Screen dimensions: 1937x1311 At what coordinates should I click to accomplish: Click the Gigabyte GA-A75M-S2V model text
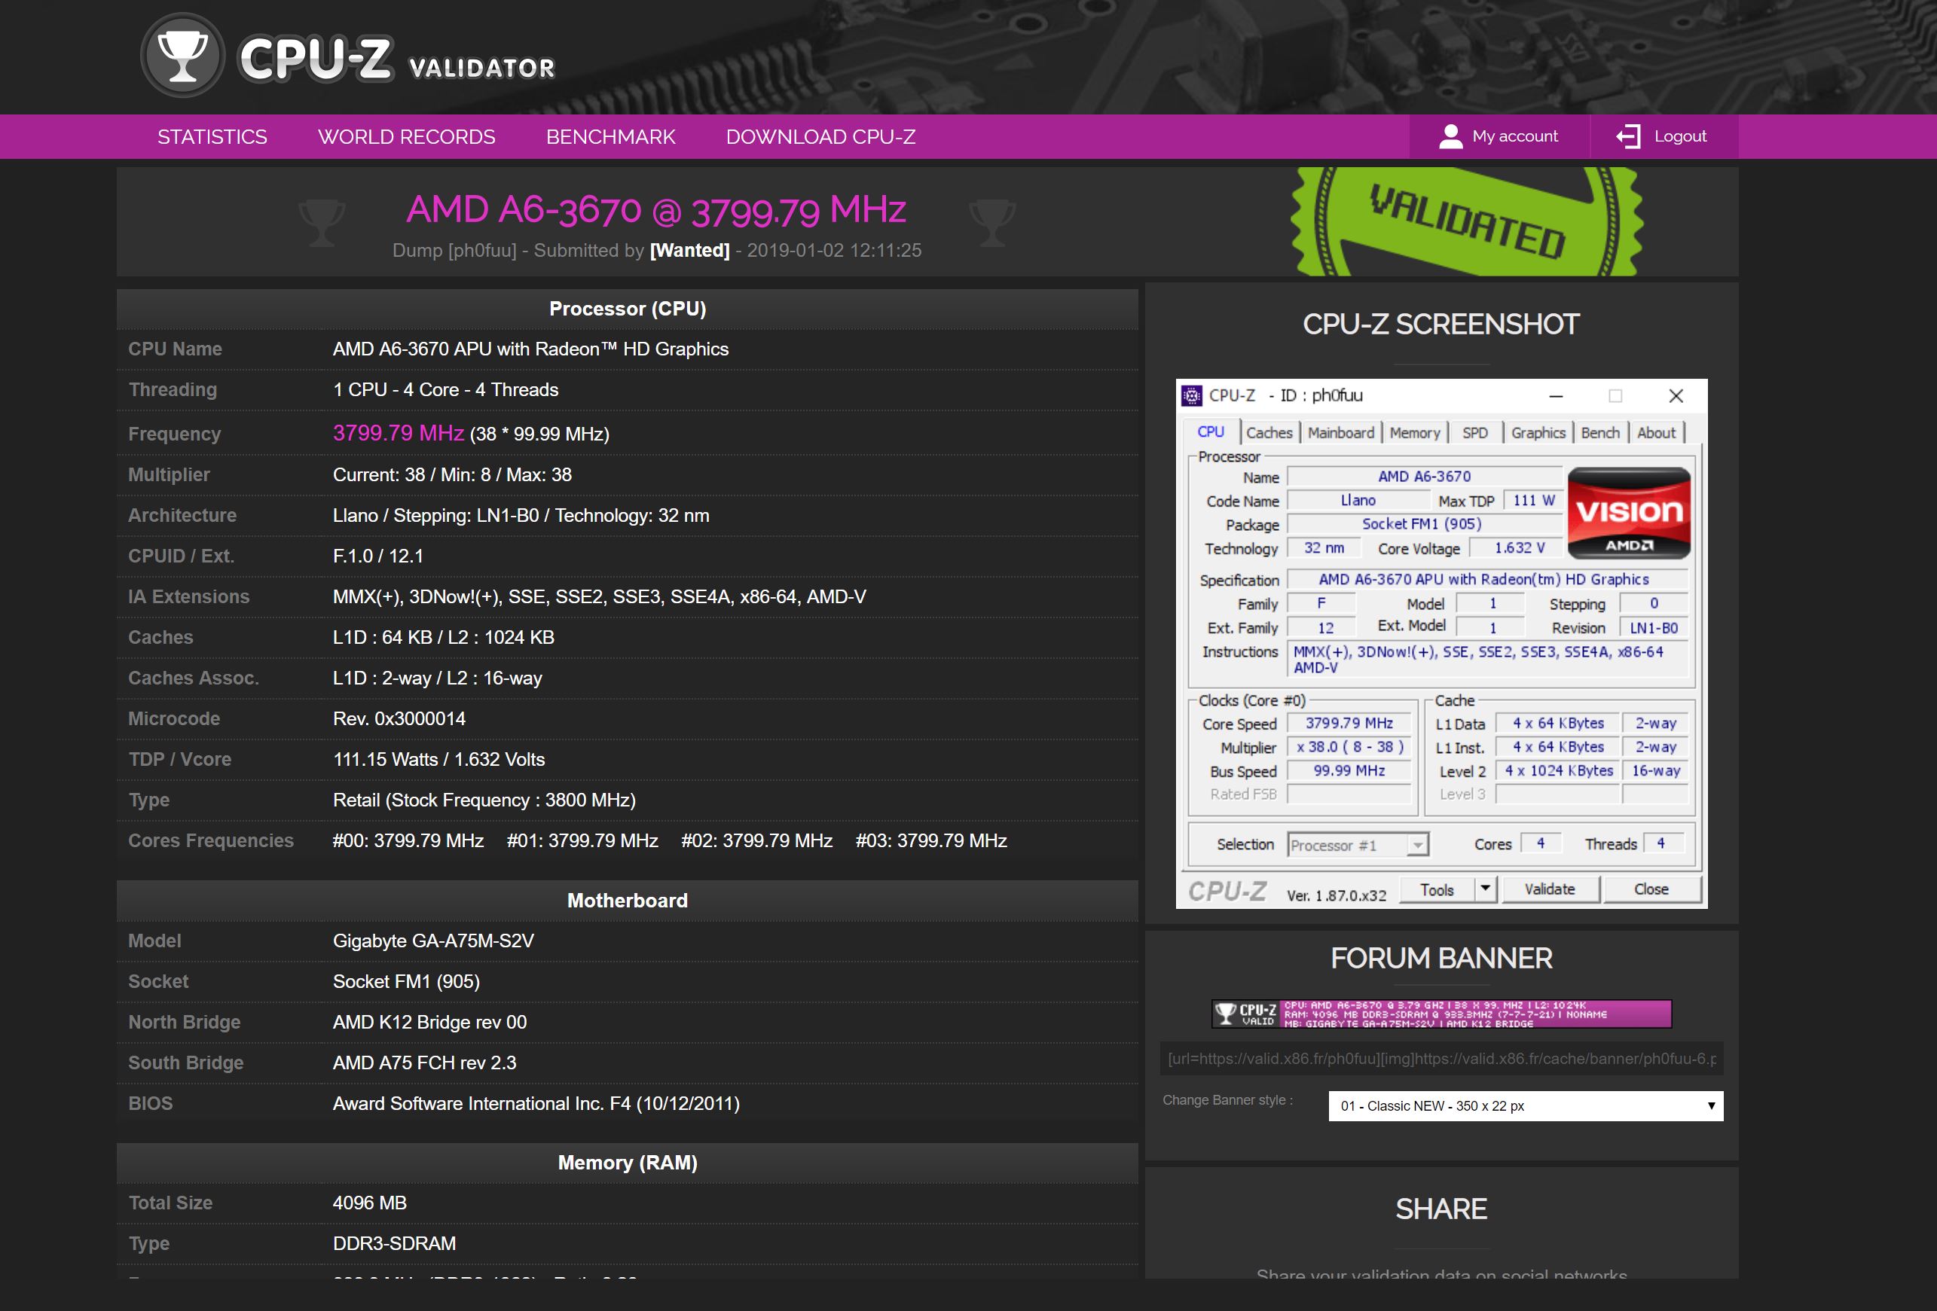point(433,941)
